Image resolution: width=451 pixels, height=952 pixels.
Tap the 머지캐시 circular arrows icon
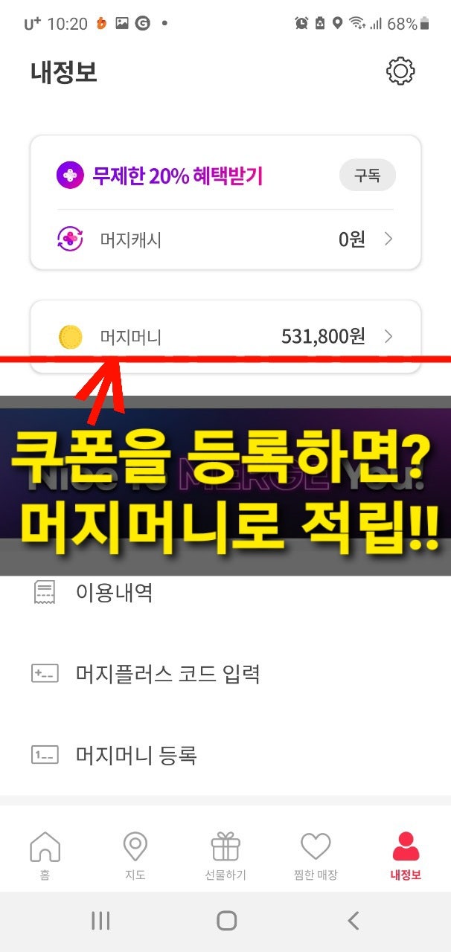[70, 239]
